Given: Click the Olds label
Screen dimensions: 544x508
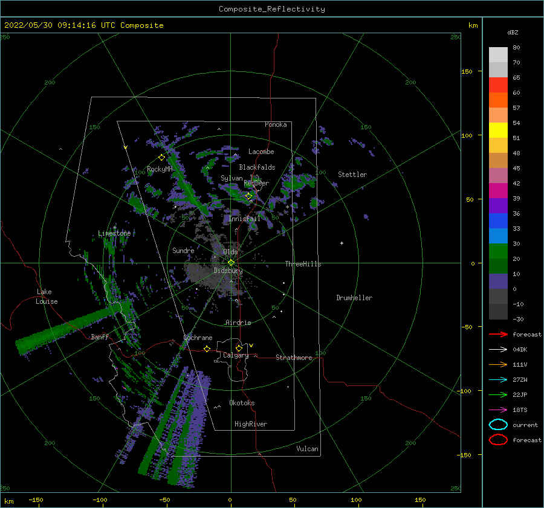Looking at the screenshot, I should coord(230,252).
